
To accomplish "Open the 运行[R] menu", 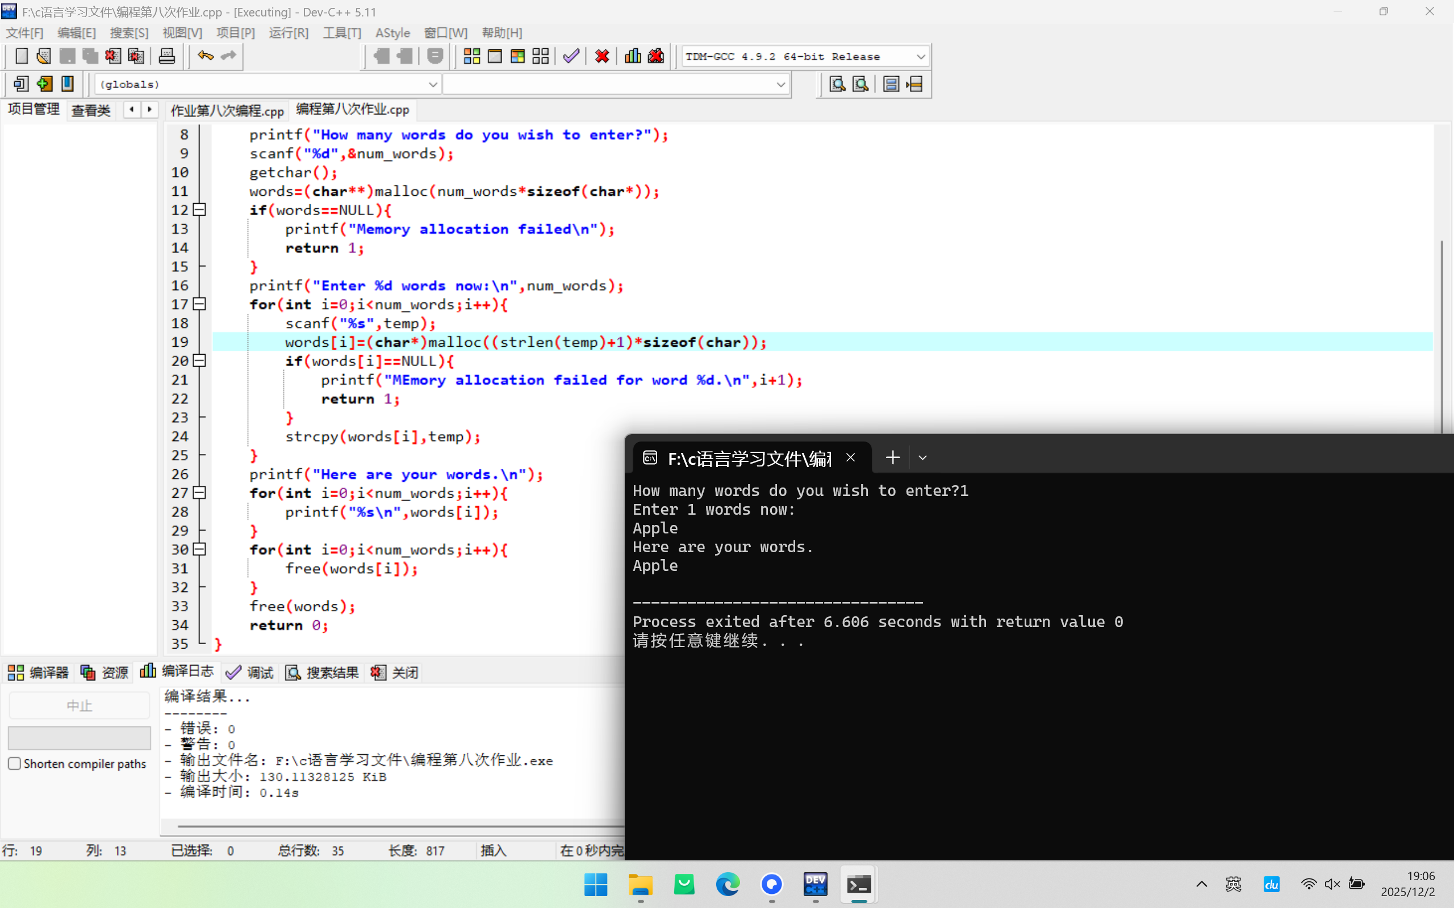I will click(x=289, y=33).
